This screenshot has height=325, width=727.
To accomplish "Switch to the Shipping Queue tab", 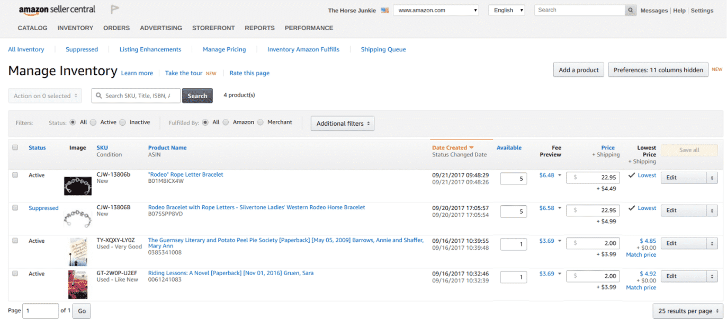I will [383, 49].
